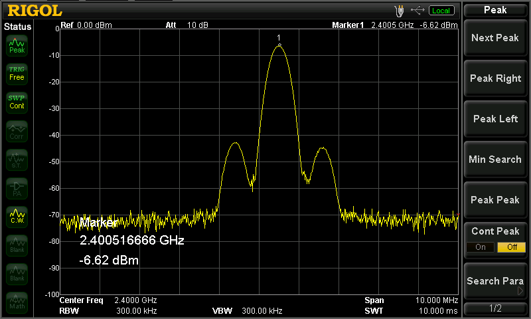Viewport: 531px width, 319px height.
Task: Click the Corr correction status icon
Action: pyautogui.click(x=17, y=131)
